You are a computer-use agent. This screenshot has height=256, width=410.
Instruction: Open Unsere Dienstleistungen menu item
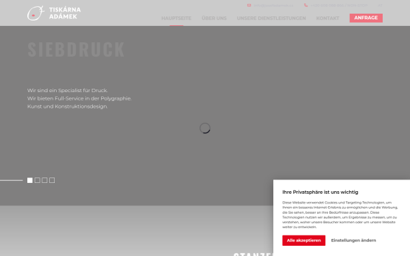271,18
